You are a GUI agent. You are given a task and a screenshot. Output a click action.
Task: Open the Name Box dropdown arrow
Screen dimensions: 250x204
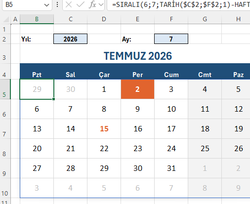point(46,5)
